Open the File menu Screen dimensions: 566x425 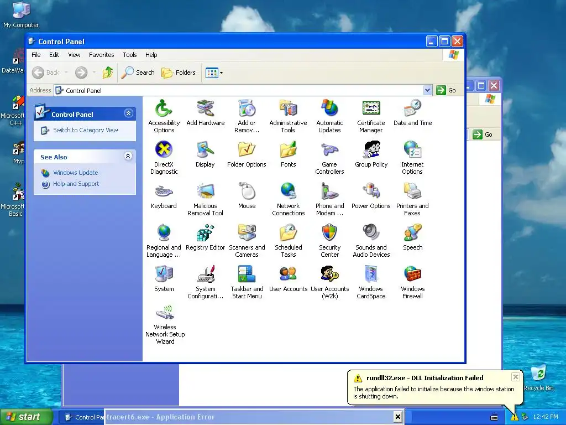[x=36, y=55]
